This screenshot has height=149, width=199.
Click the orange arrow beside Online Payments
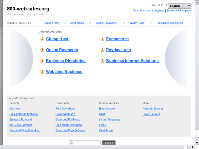[42, 50]
